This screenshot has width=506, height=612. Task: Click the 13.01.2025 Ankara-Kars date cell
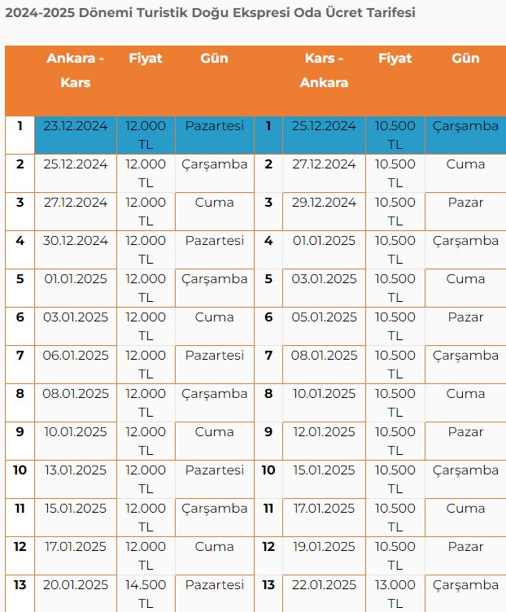[76, 479]
